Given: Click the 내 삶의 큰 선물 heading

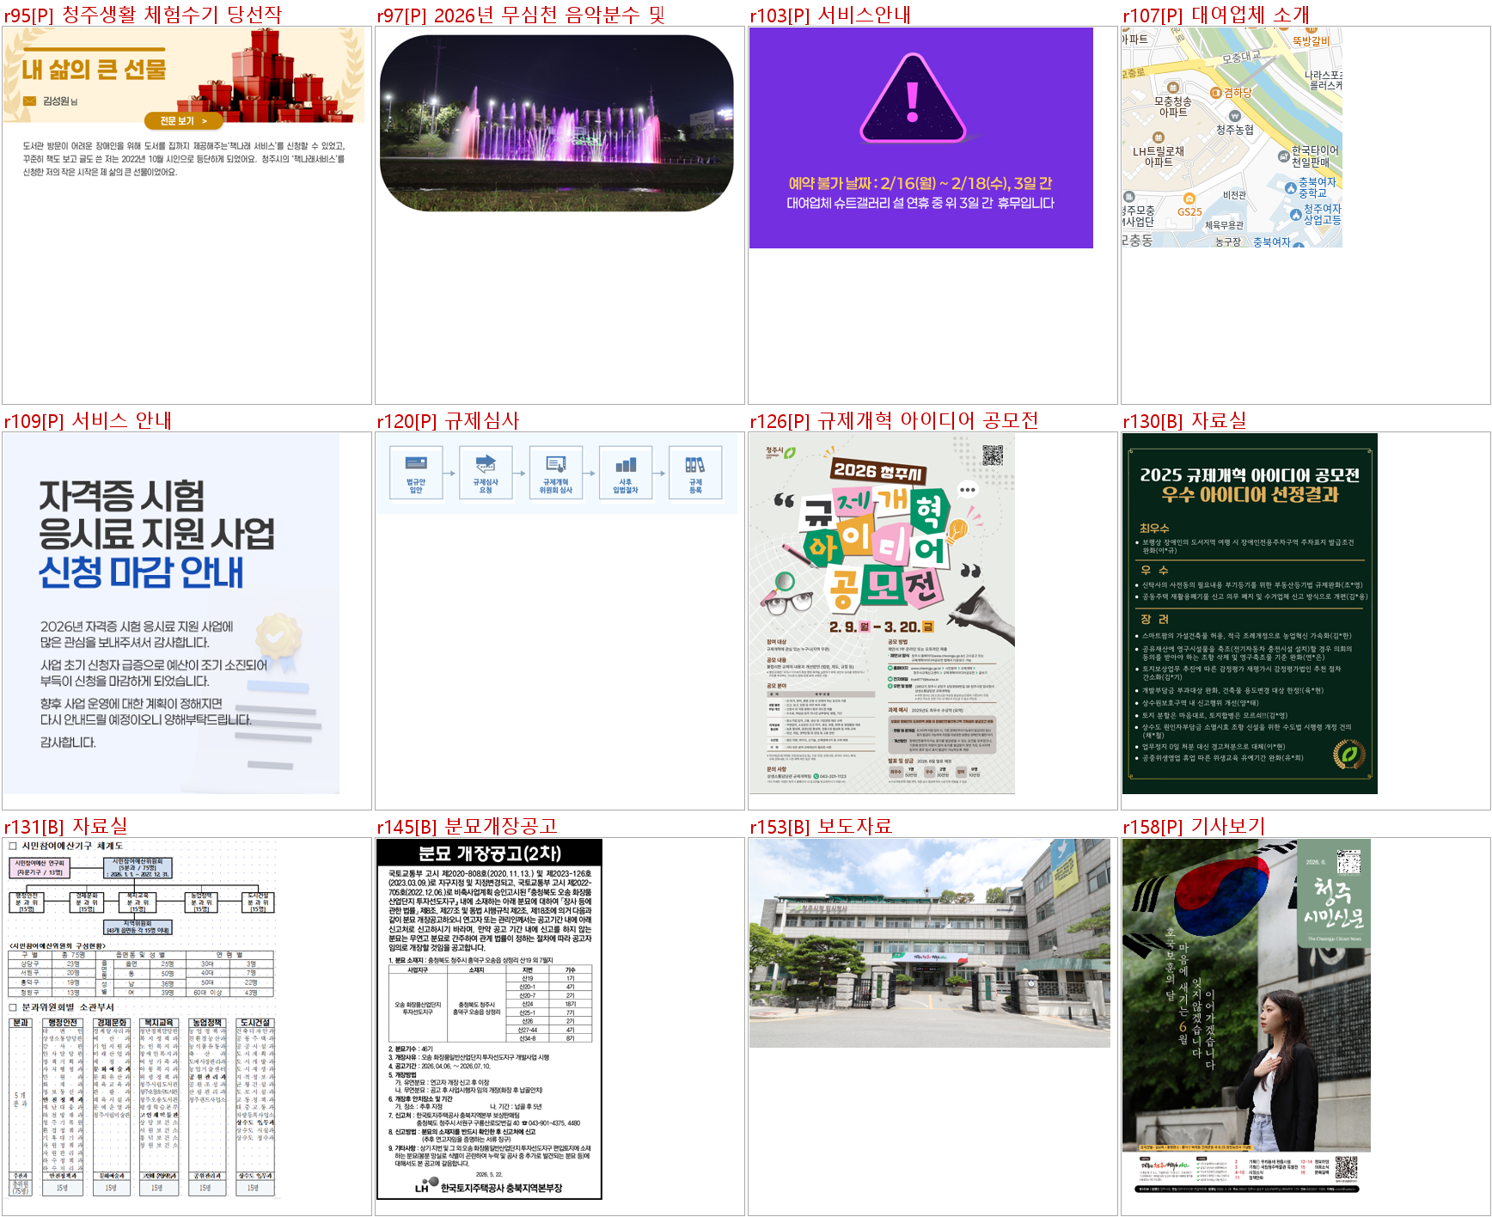Looking at the screenshot, I should (95, 69).
